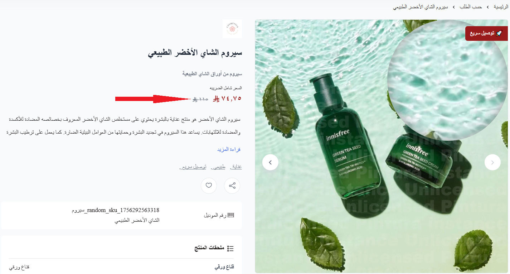Open the الرئيسية breadcrumb link

coord(500,7)
